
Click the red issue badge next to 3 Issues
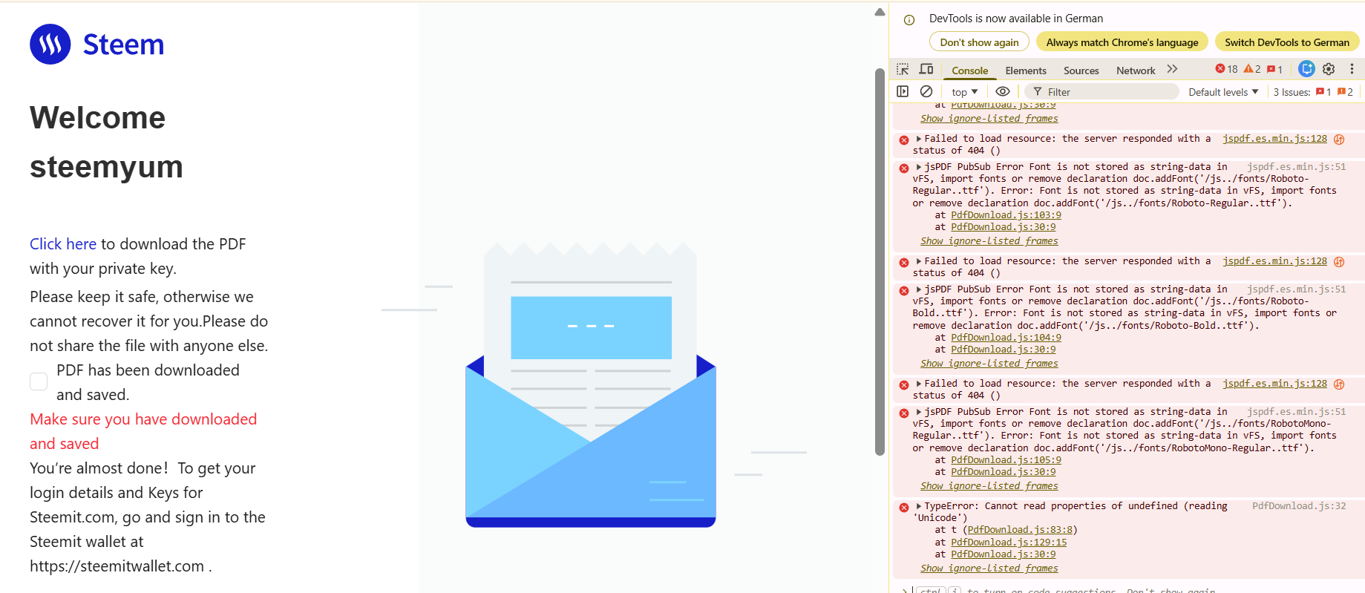[x=1323, y=92]
